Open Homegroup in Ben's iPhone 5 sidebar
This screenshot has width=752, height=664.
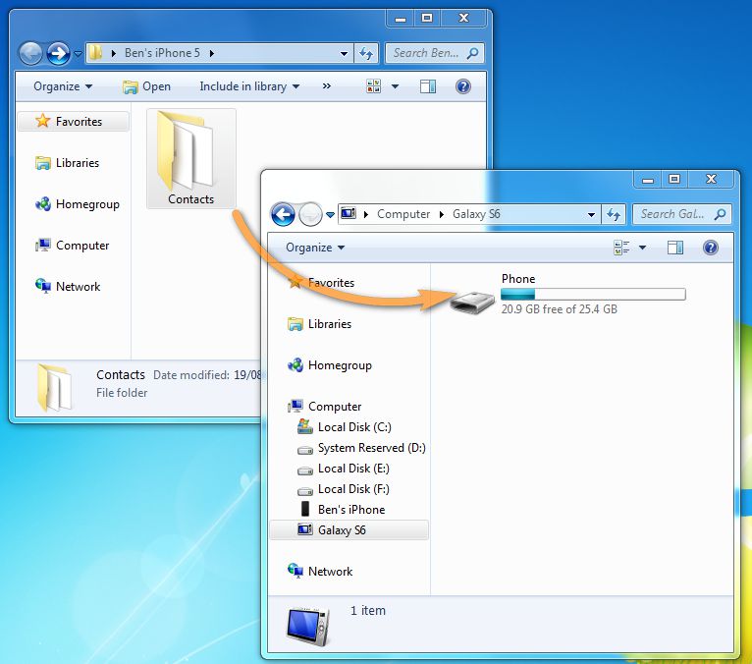(78, 204)
